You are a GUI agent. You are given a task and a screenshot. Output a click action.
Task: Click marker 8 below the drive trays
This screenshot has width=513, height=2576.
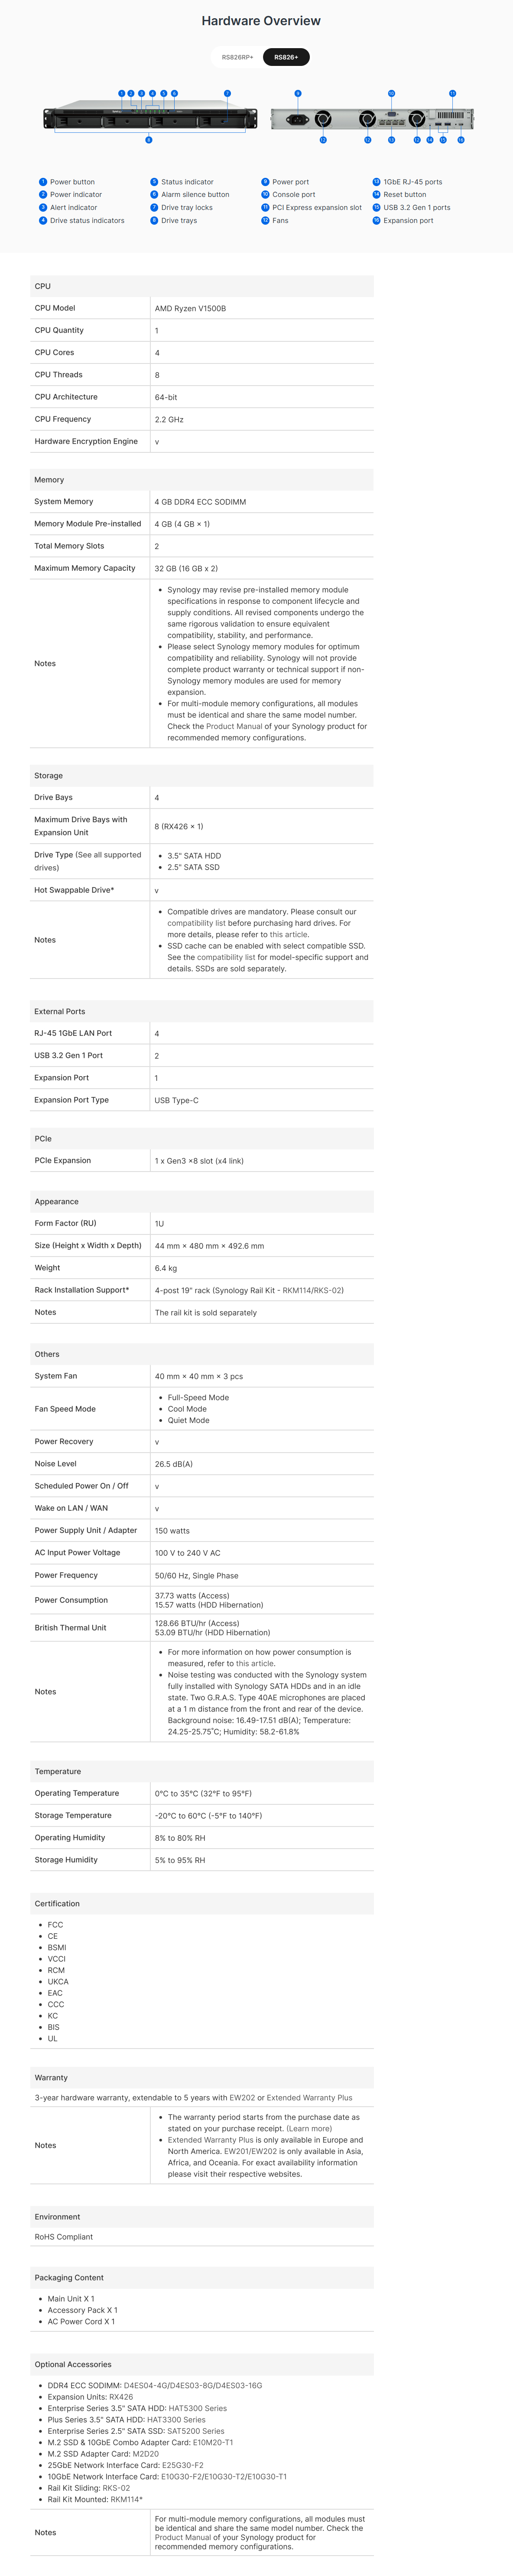tap(149, 140)
